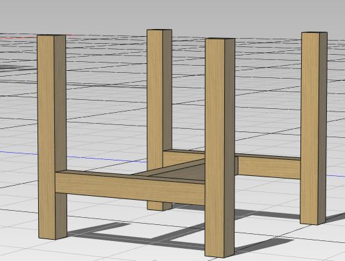Click the far-right rail's shadow on the ground
The width and height of the screenshot is (345, 261).
point(267,214)
